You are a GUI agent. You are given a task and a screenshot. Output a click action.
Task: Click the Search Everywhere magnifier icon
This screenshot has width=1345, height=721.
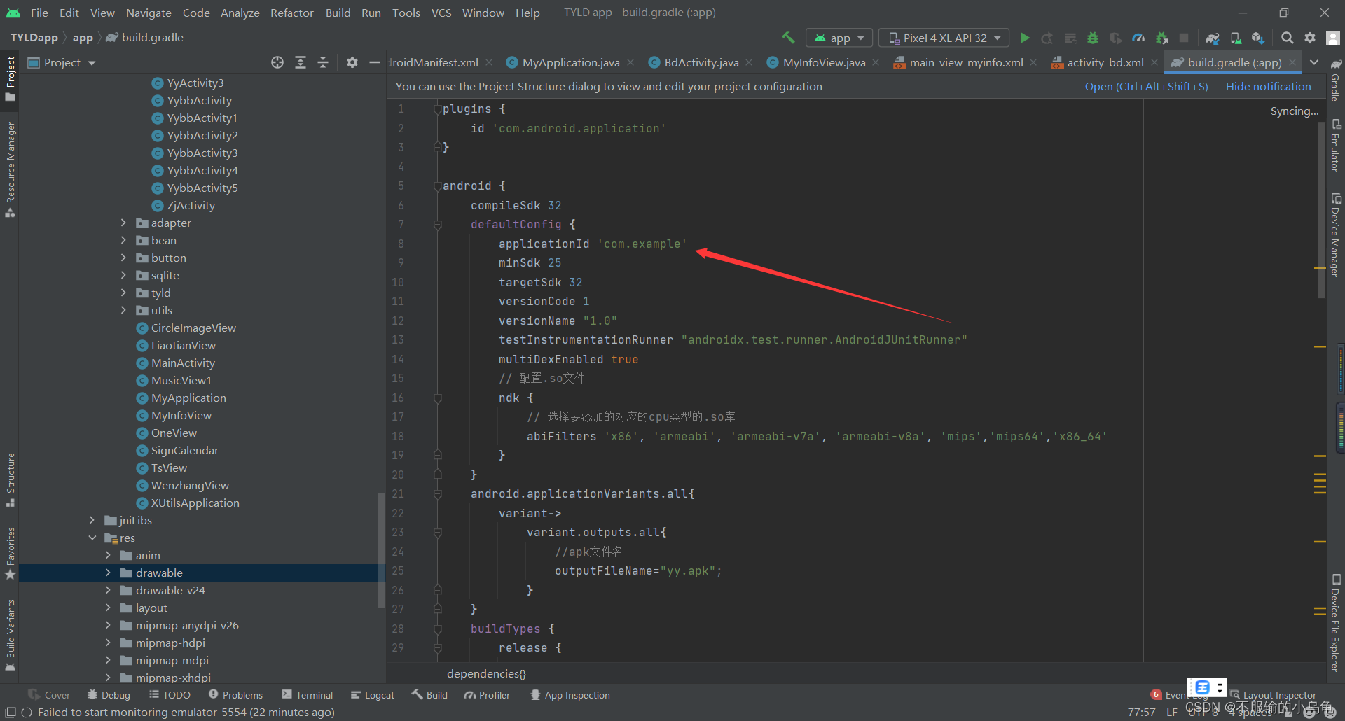[x=1287, y=38]
